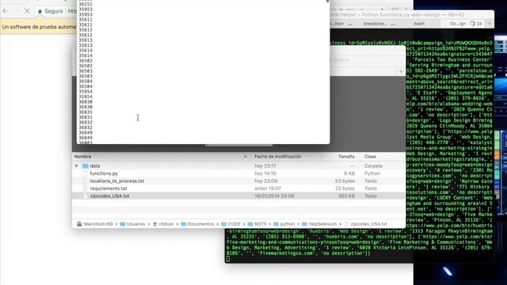
Task: Switch to the Go..ign terminal tab
Action: click(x=457, y=24)
